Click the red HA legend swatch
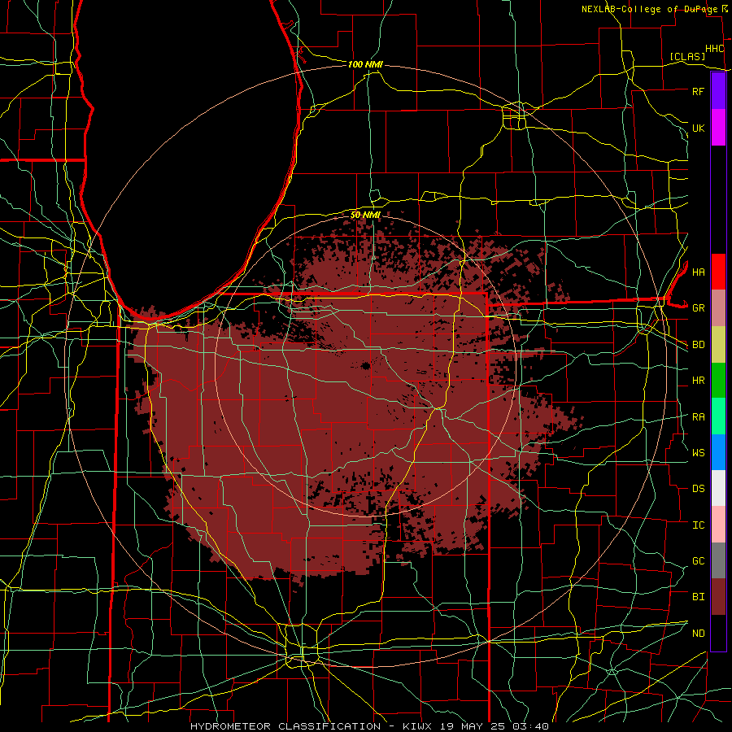 pyautogui.click(x=718, y=272)
